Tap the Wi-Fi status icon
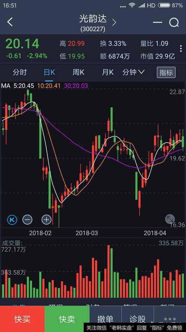 point(132,5)
